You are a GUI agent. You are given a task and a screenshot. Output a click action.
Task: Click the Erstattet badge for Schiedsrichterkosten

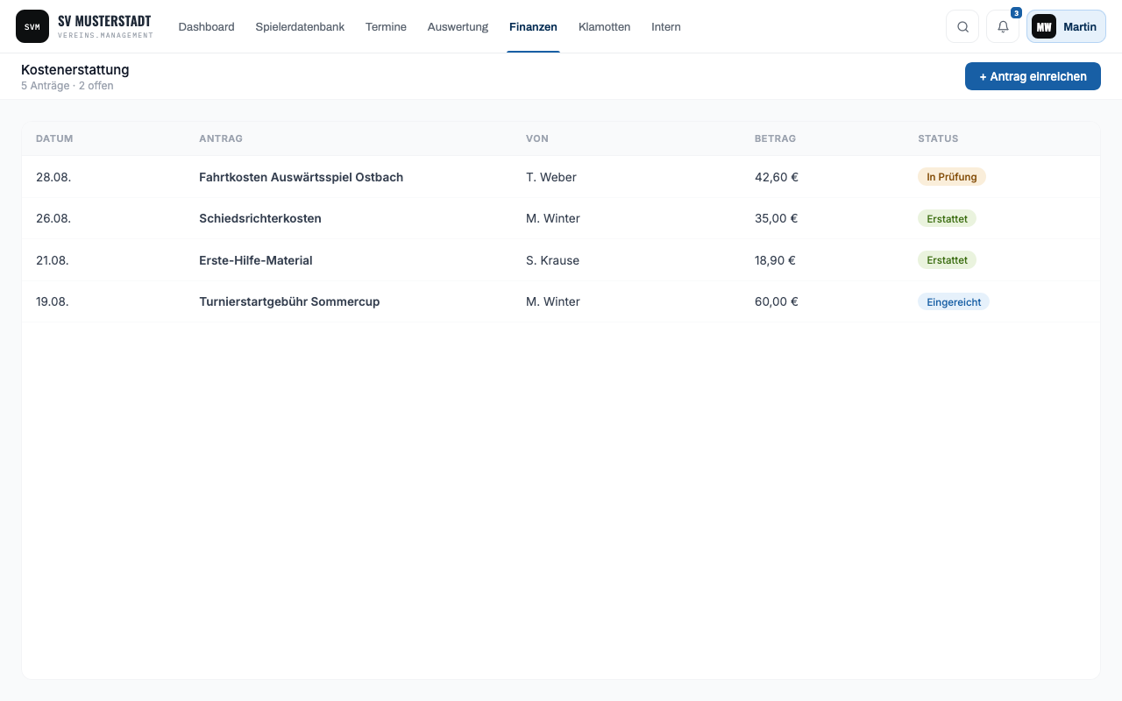coord(947,218)
